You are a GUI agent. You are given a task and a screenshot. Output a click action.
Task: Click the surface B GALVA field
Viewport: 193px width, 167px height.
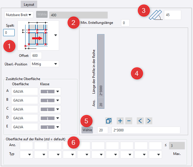coord(25,100)
